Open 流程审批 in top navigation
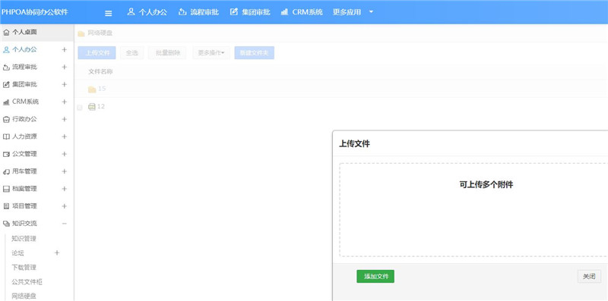This screenshot has height=301, width=608. click(204, 12)
